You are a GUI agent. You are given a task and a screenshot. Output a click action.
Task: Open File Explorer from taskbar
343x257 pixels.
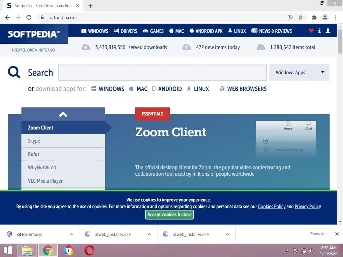[27, 250]
